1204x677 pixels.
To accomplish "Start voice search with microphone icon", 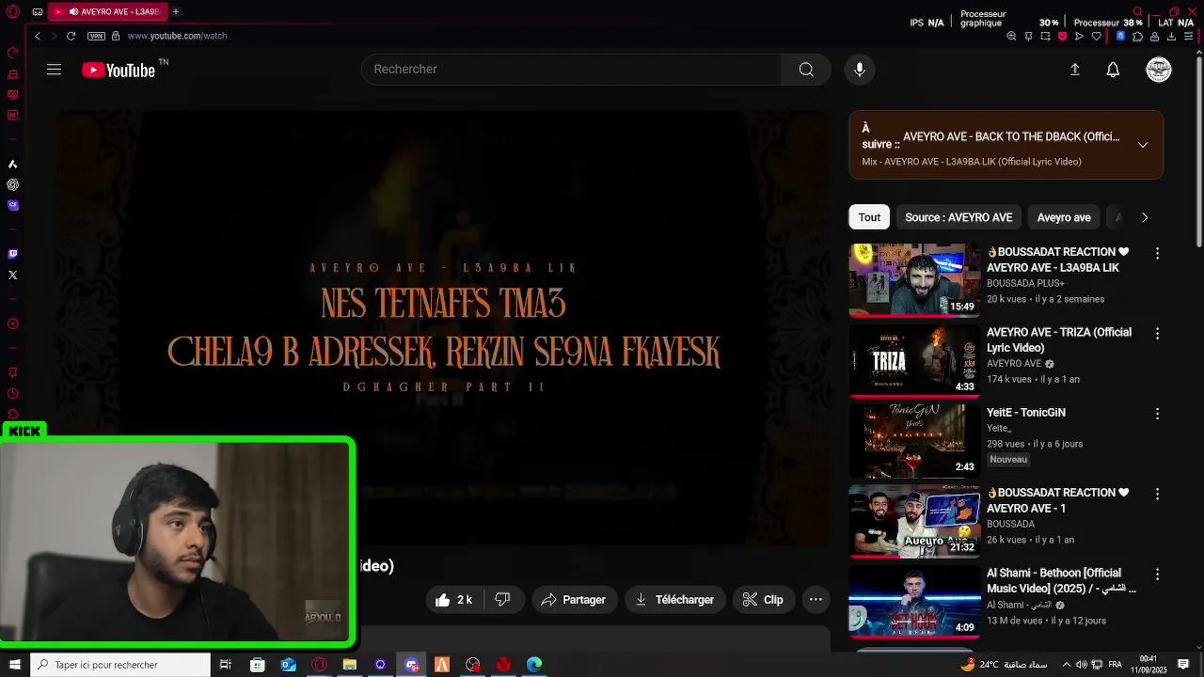I will click(x=859, y=70).
